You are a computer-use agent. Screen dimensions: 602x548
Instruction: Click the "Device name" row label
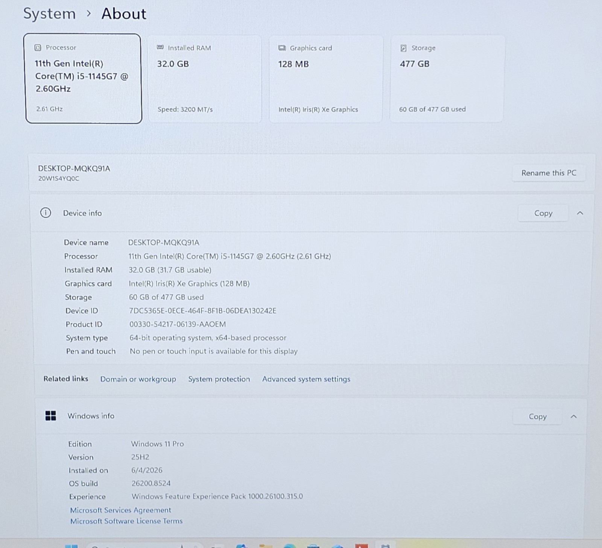coord(86,242)
